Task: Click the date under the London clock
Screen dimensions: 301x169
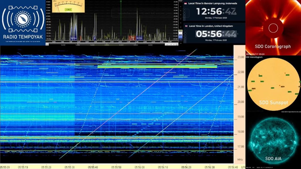Action: [216, 40]
